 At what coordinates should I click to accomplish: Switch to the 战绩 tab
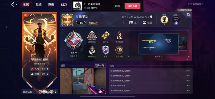[39, 4]
